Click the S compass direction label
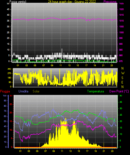 pos(122,78)
